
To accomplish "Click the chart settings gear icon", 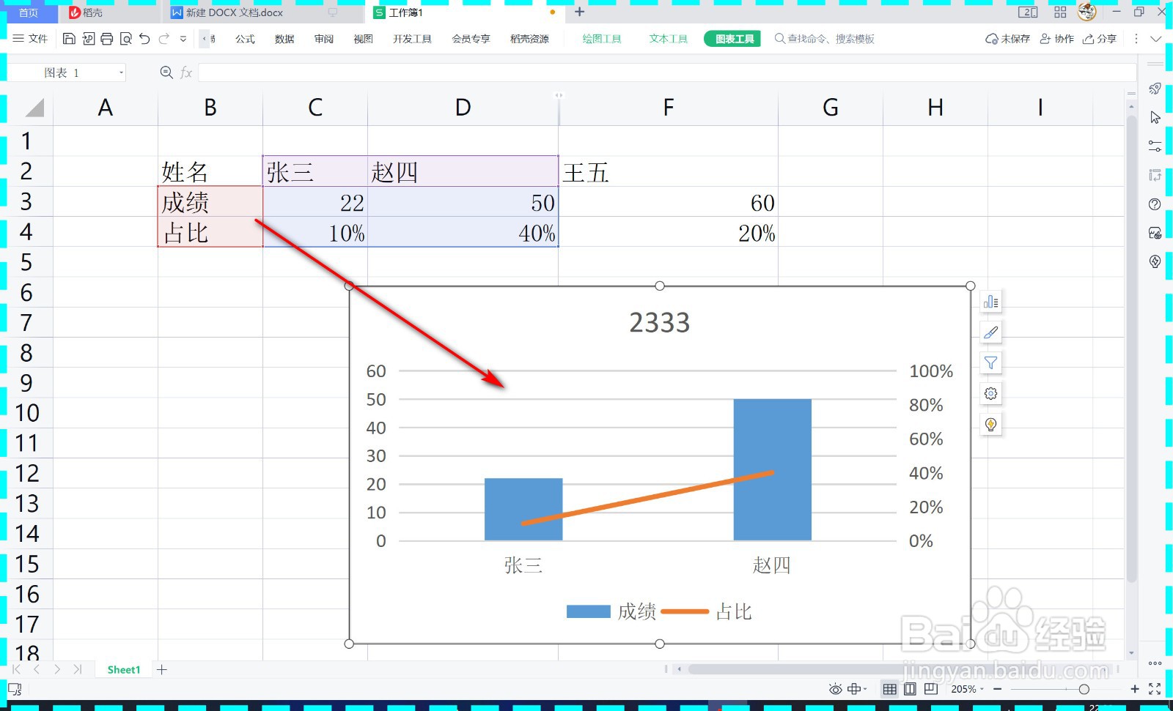I will pos(990,393).
